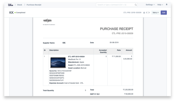Navigate to Stock breadcrumb
175x102 pixels.
pos(19,5)
